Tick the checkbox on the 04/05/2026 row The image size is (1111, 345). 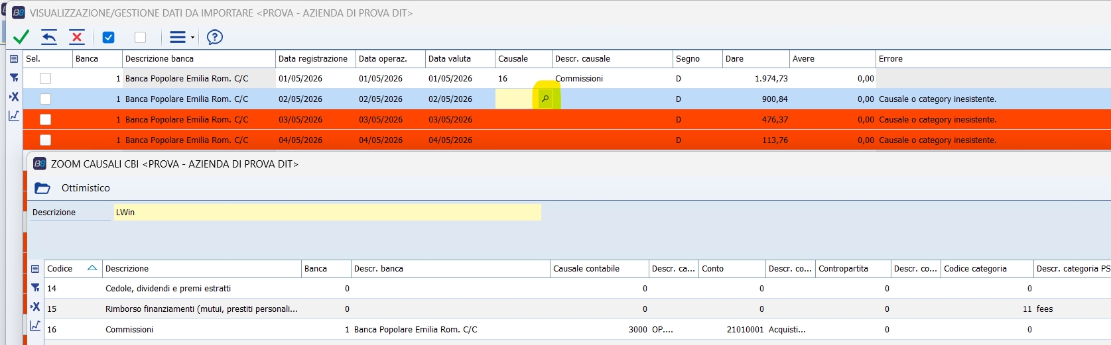pos(45,140)
